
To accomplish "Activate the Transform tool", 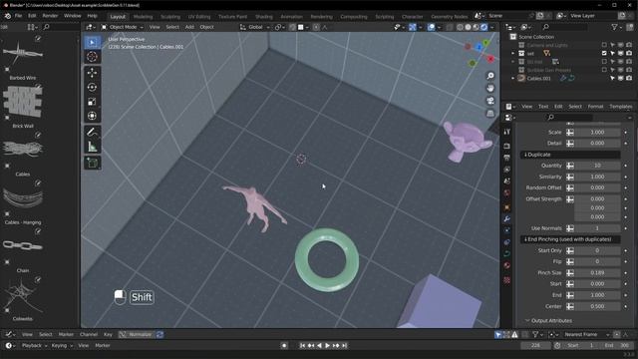I will [x=92, y=116].
